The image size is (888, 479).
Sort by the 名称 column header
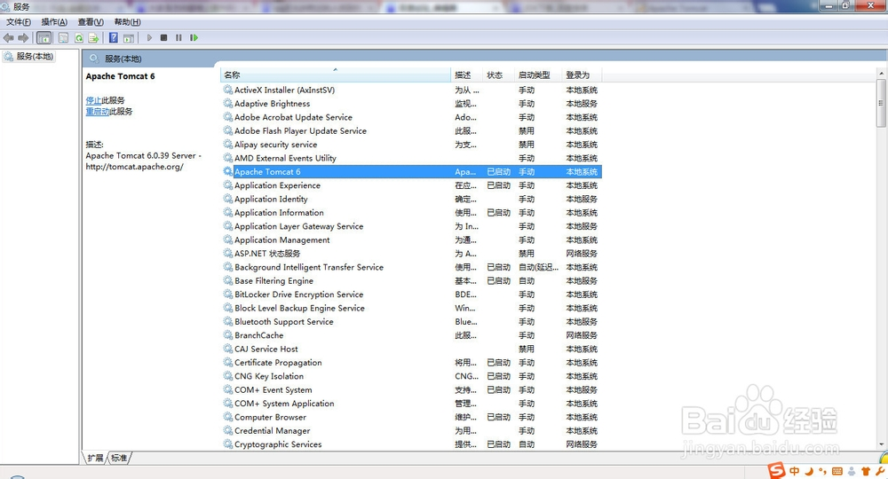point(336,75)
